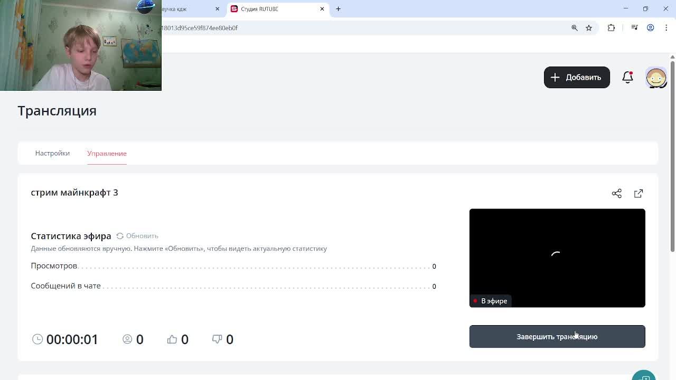Close the Студия RUTUBE tab
This screenshot has width=676, height=380.
(x=322, y=9)
